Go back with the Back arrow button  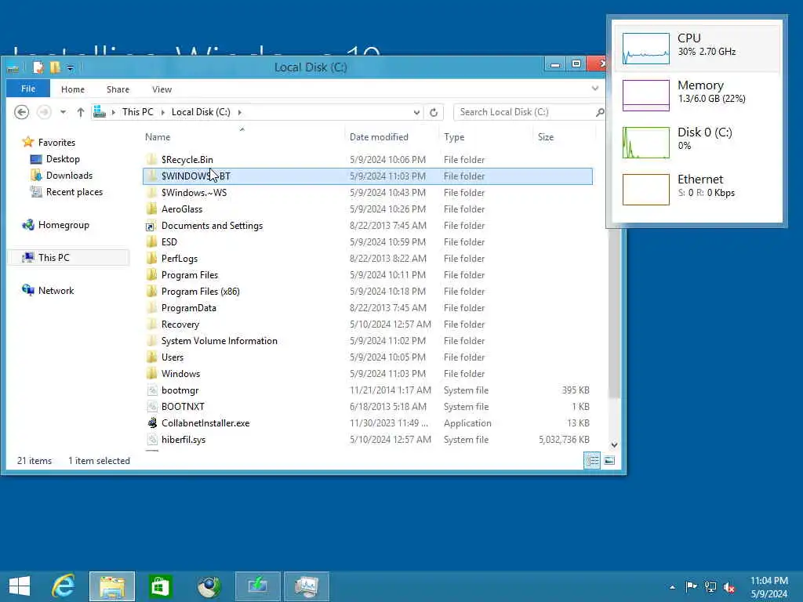(21, 112)
